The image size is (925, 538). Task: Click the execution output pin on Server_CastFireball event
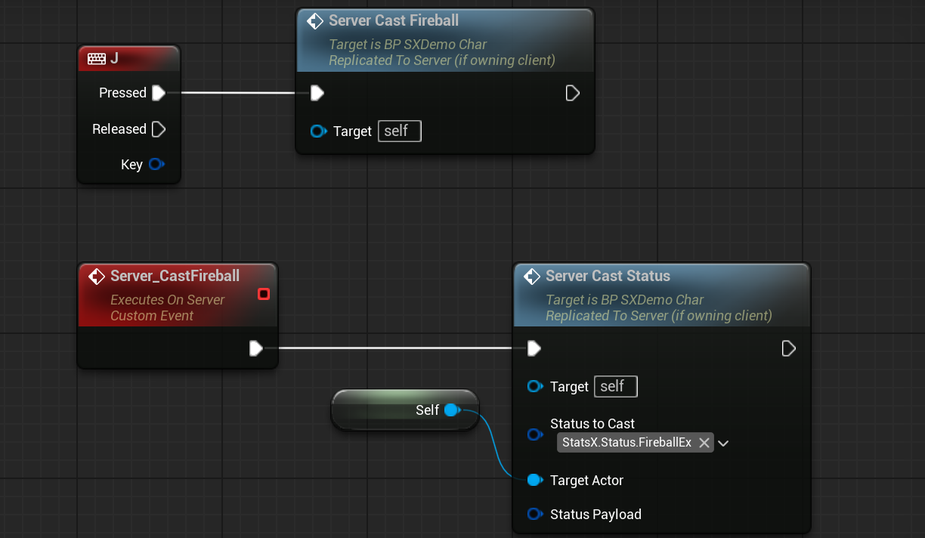(x=256, y=348)
